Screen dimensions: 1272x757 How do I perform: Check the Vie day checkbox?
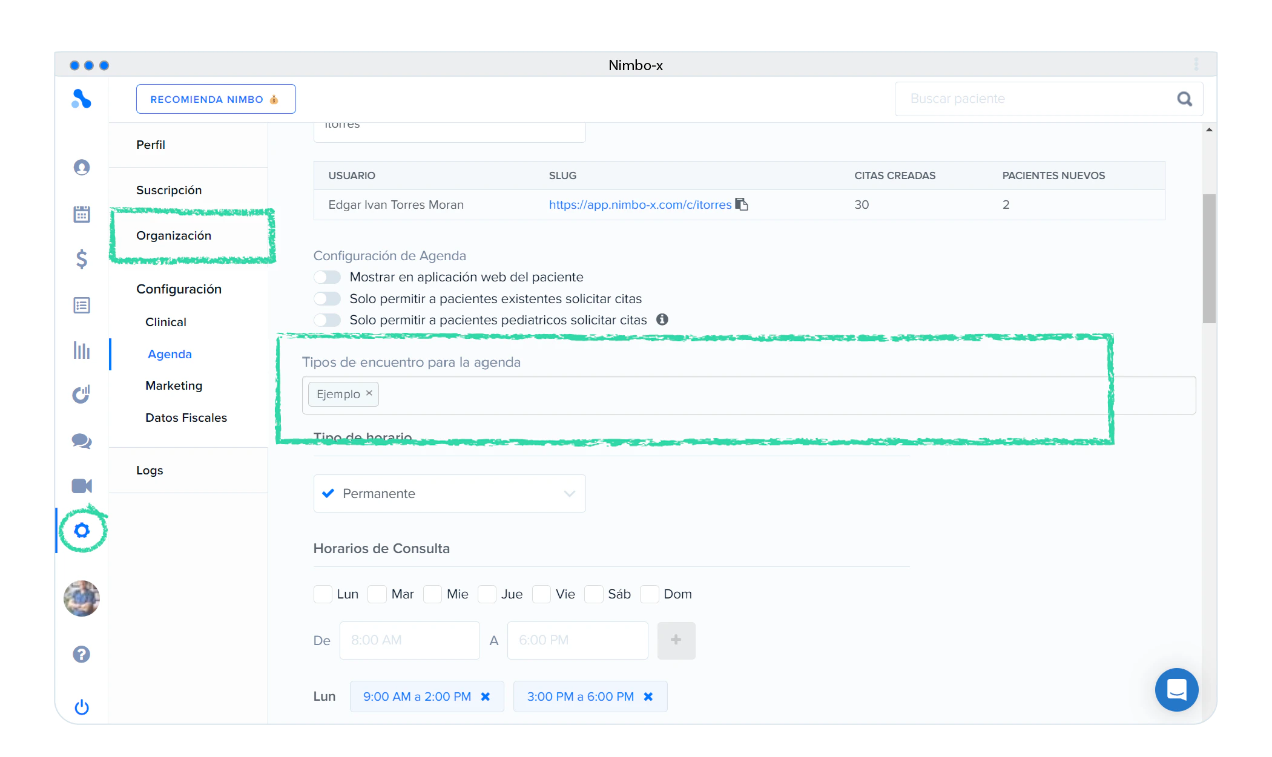pos(542,594)
